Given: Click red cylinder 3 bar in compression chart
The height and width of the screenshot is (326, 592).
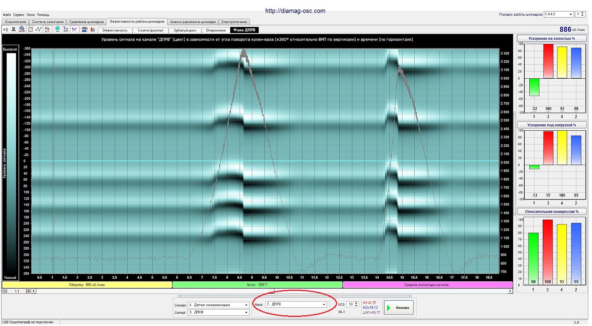Looking at the screenshot, I should pyautogui.click(x=548, y=252).
